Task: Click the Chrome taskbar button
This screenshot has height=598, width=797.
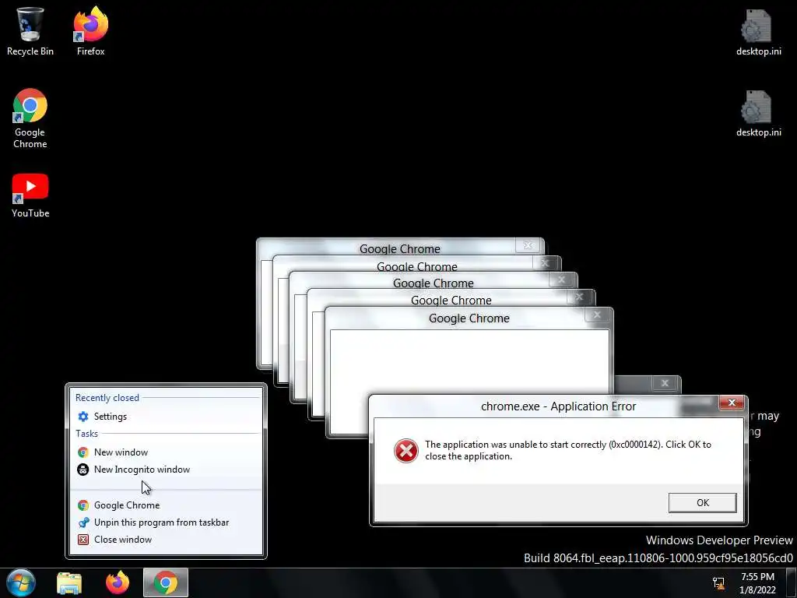Action: pyautogui.click(x=166, y=582)
